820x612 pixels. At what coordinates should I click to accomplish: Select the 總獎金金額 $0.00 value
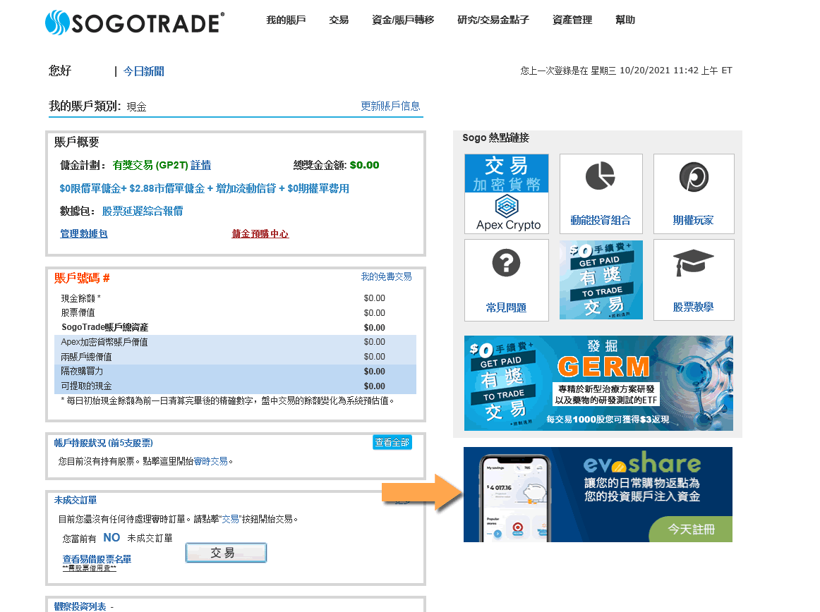click(x=365, y=165)
